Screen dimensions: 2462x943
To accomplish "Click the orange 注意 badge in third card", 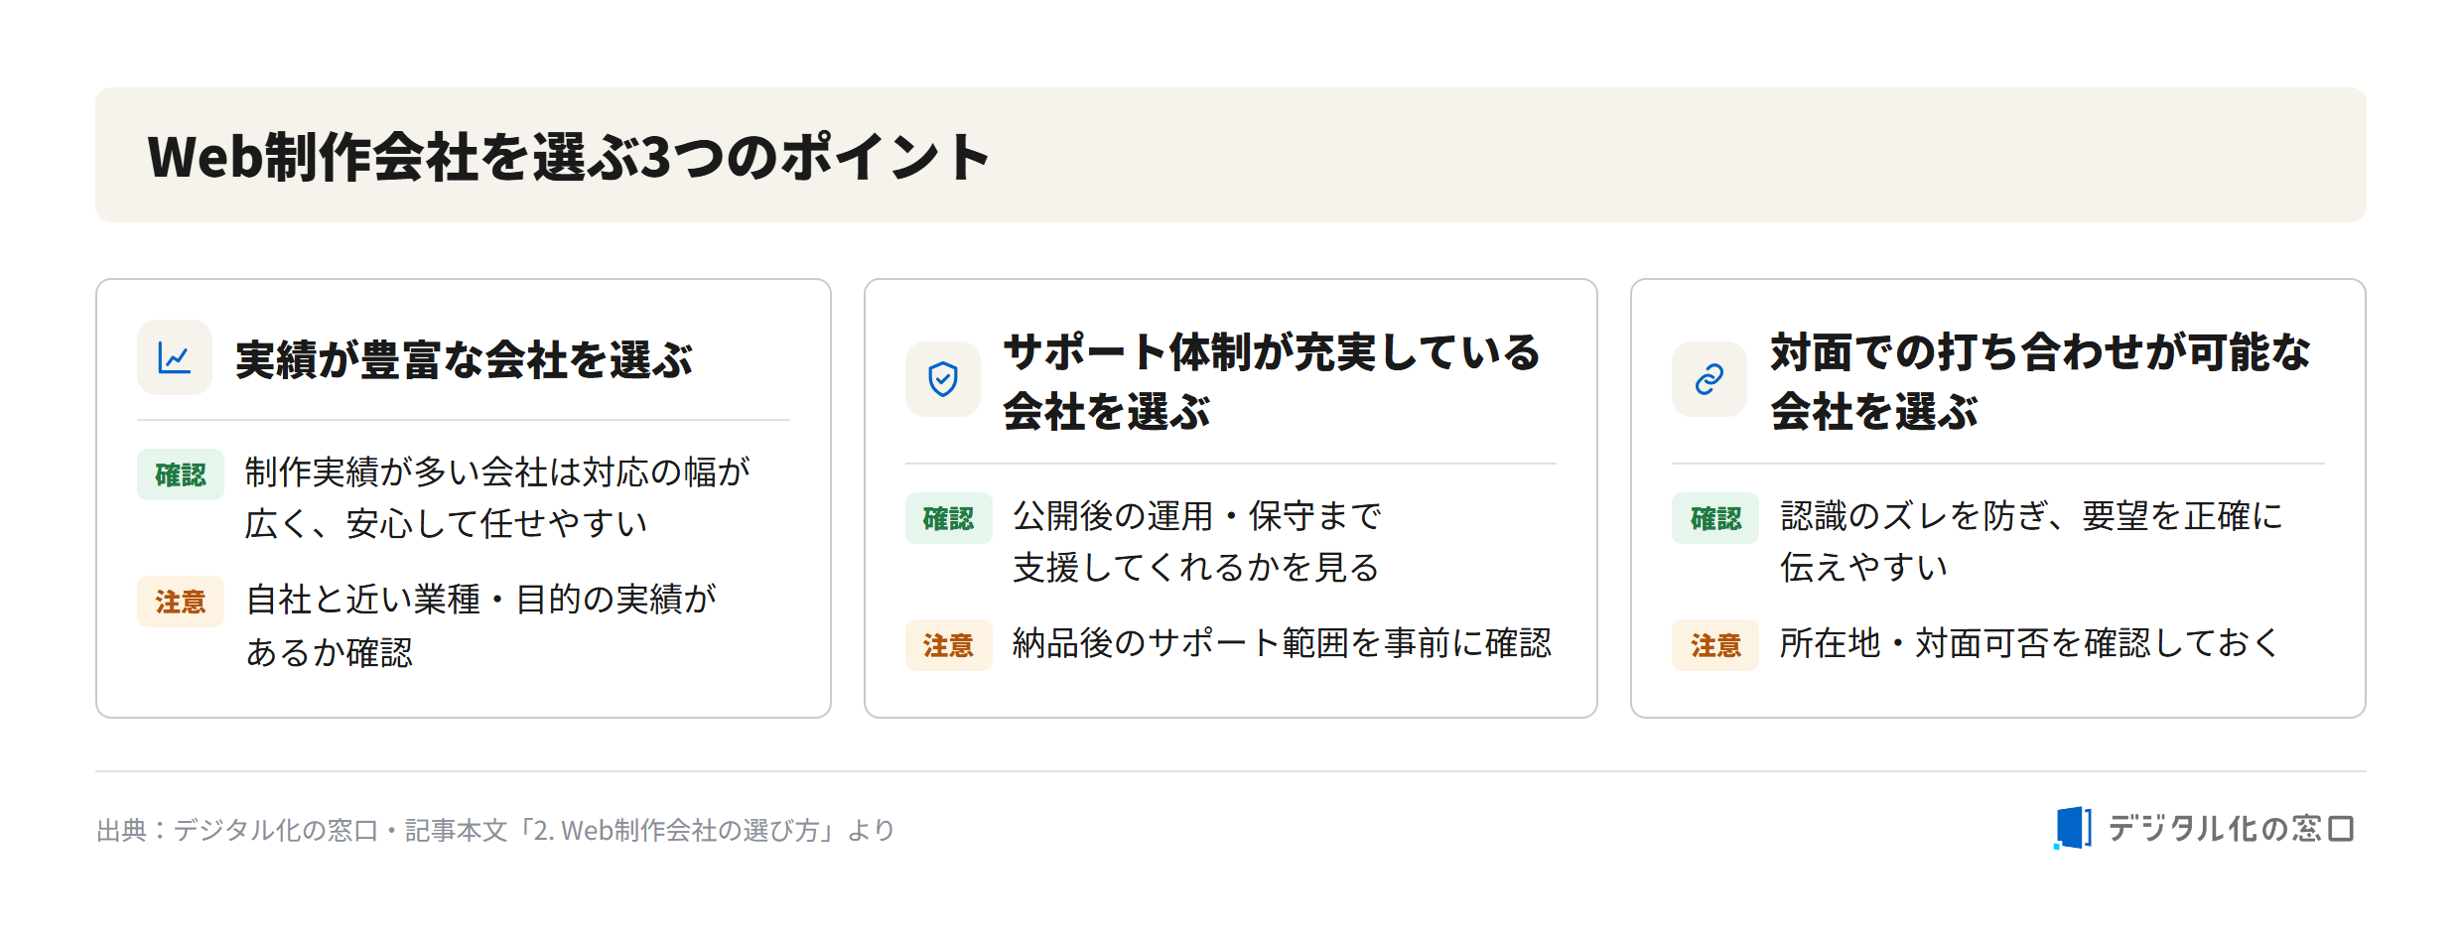I will 1715,645.
